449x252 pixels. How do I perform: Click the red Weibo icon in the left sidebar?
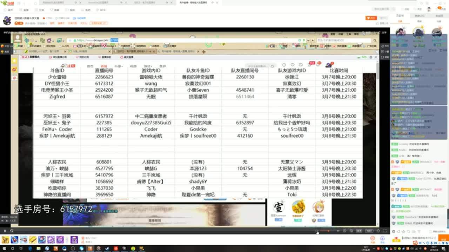(x=14, y=69)
